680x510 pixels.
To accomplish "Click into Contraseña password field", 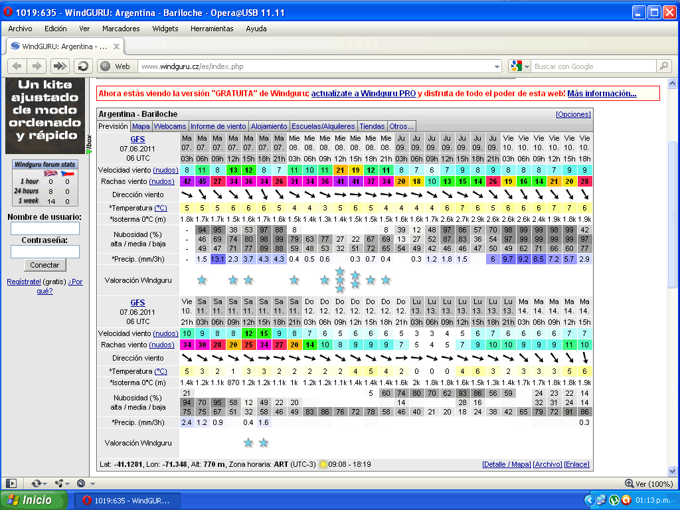I will 45,252.
